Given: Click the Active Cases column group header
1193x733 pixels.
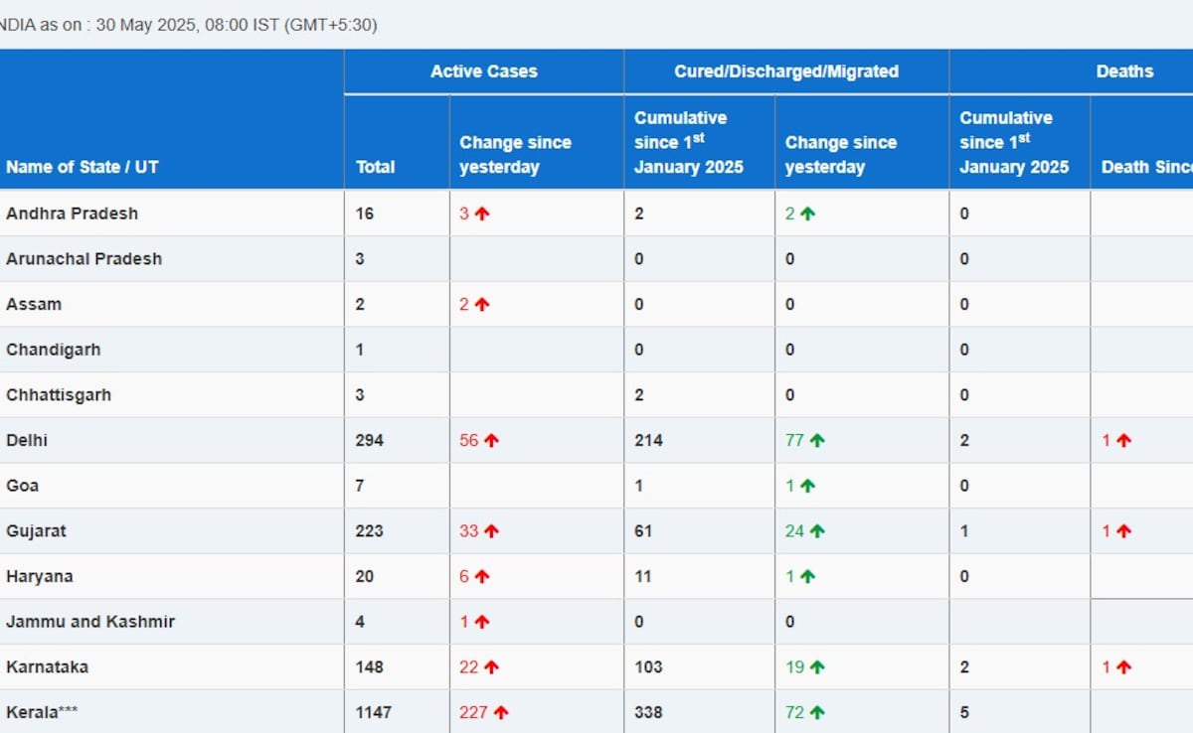Looking at the screenshot, I should [x=483, y=72].
